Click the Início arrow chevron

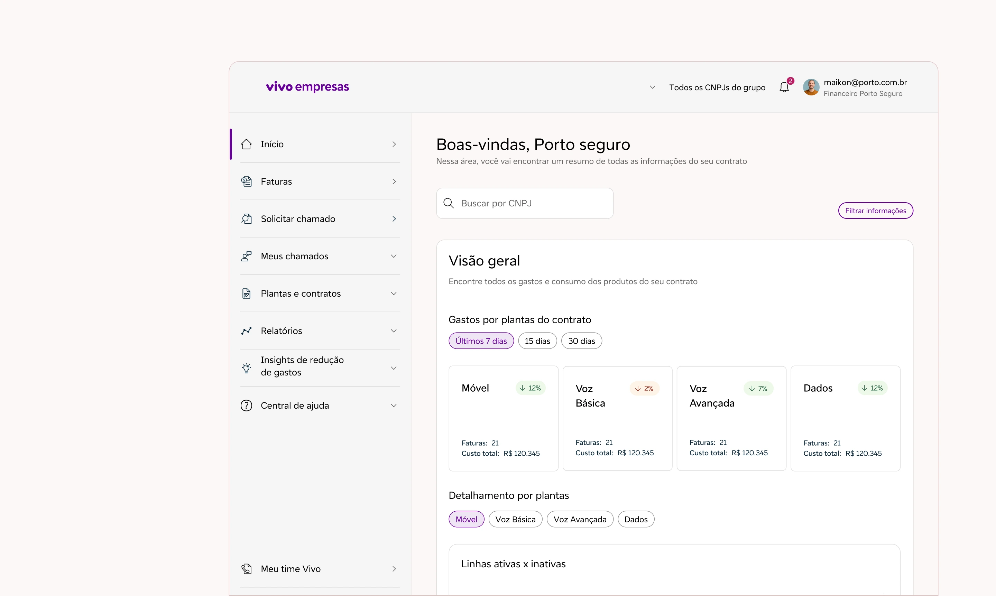click(394, 144)
